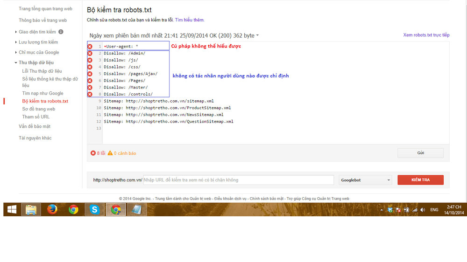
Task: Click error icon beside Disallow: /Pages/
Action: [90, 81]
